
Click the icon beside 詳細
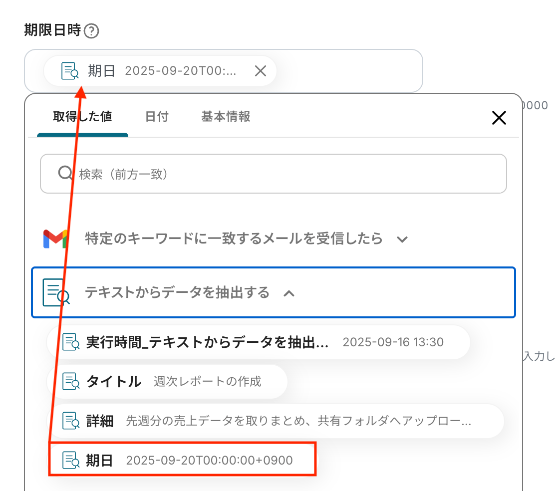71,421
